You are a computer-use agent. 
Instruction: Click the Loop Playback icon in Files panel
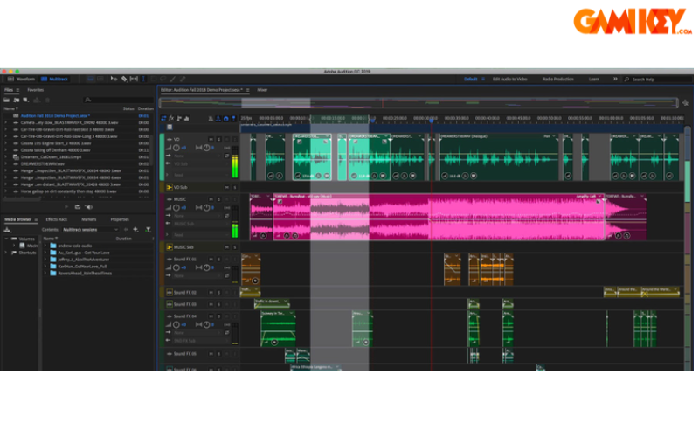pos(78,207)
